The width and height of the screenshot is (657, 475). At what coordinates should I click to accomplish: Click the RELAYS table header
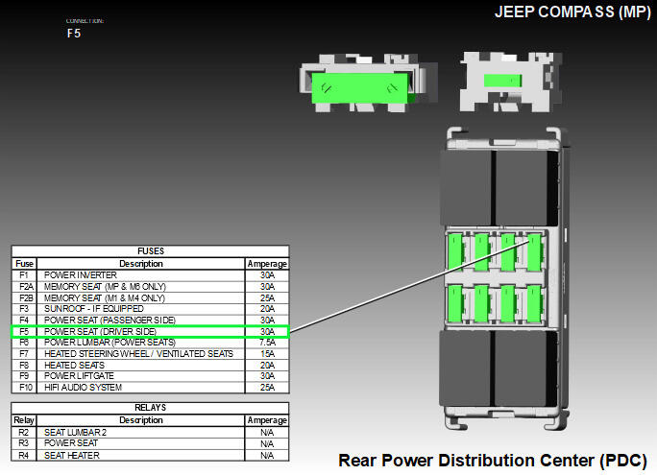point(151,408)
